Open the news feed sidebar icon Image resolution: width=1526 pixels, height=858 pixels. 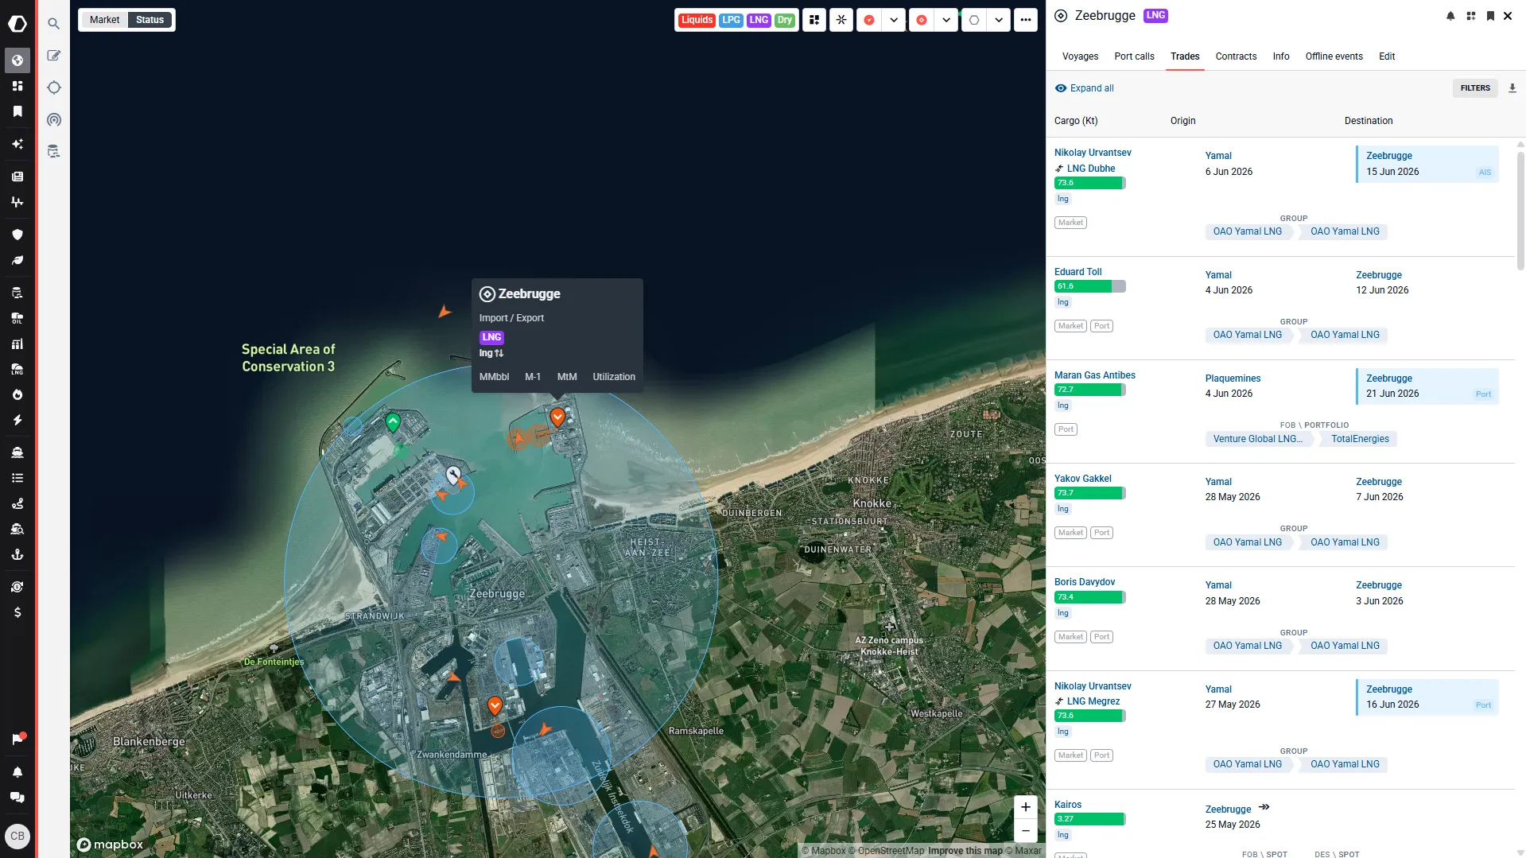17,177
